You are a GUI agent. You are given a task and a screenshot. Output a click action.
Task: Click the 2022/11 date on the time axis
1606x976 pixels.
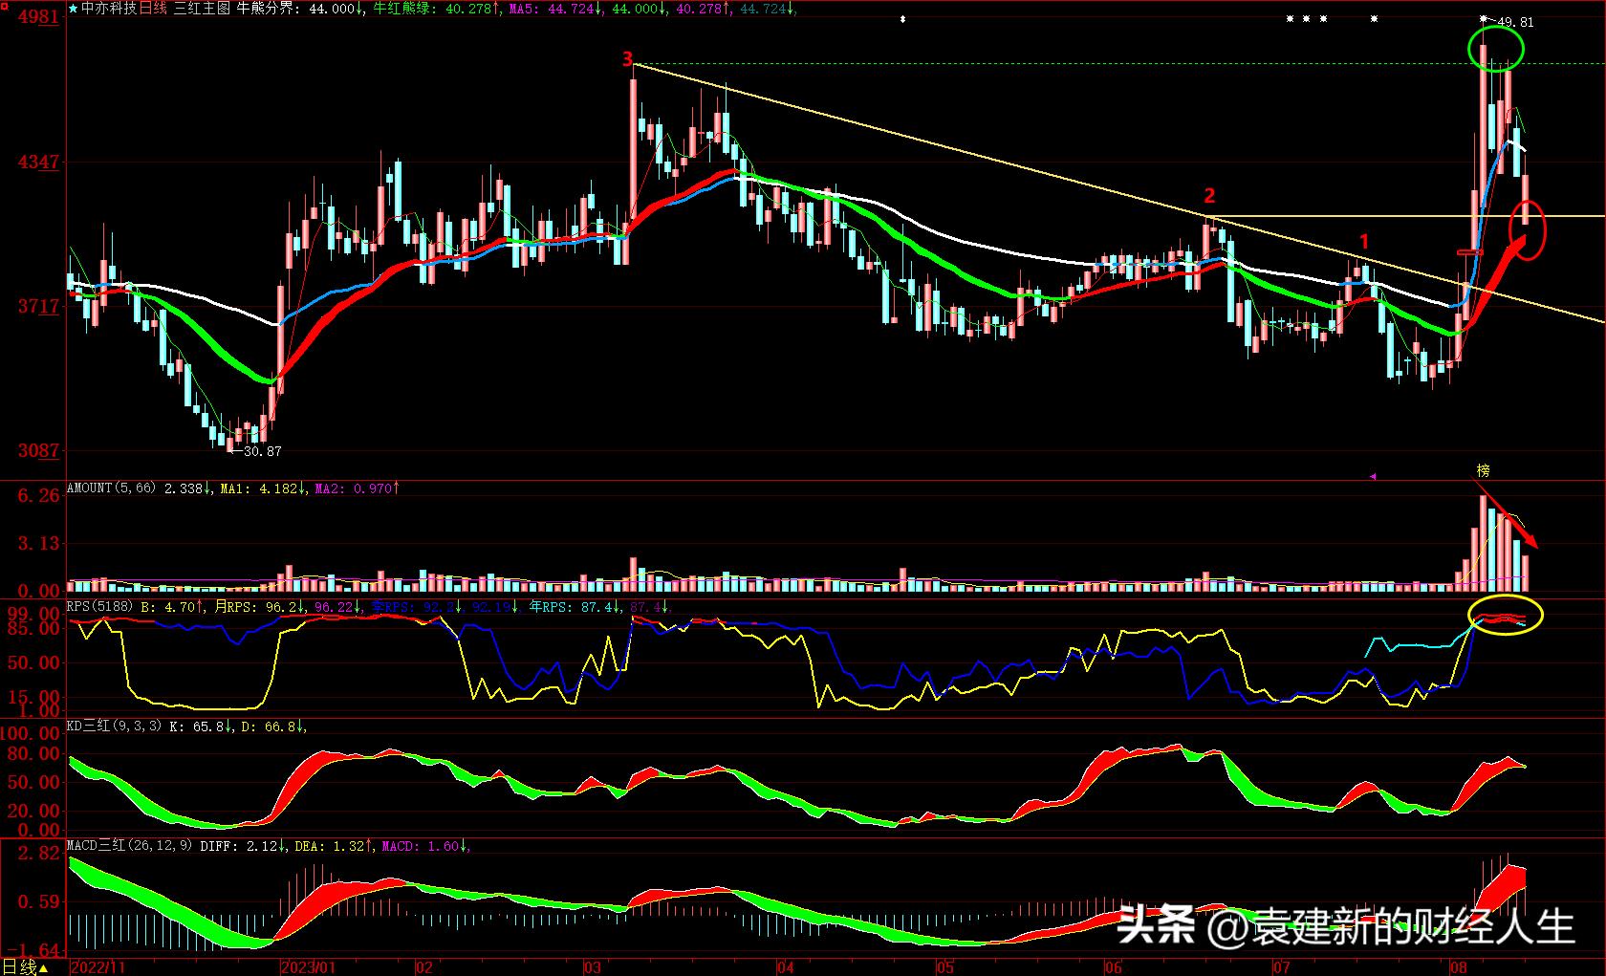click(x=99, y=967)
